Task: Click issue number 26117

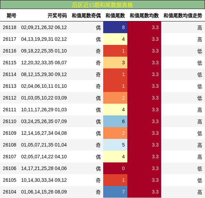Action: (x=10, y=39)
